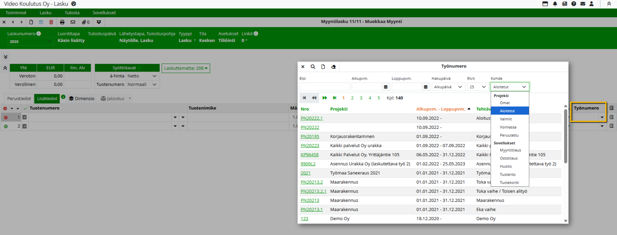Expand the Laskuttamatta: 208 dropdown
This screenshot has width=617, height=235.
(186, 68)
